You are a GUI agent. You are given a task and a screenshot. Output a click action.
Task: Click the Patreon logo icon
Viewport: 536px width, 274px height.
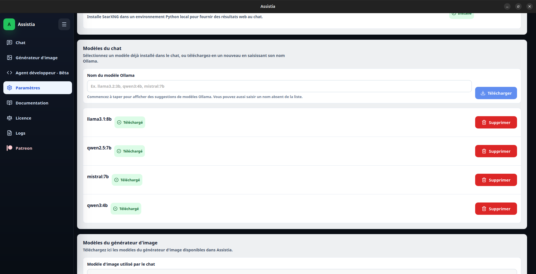point(9,148)
